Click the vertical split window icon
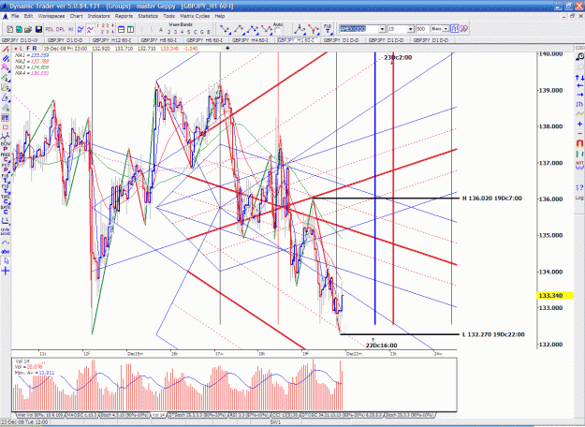This screenshot has width=585, height=427. tap(131, 29)
